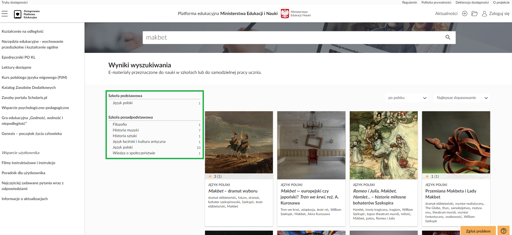Click the 'Szkoła podstawowa' heading
This screenshot has width=512, height=235.
coord(125,96)
